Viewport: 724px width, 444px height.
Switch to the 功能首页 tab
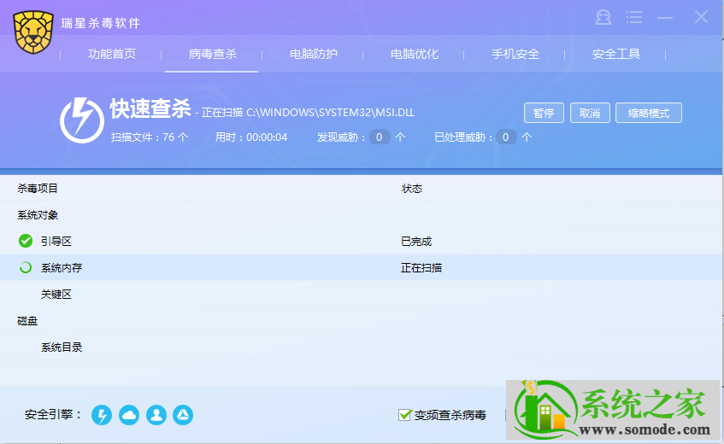(x=112, y=54)
